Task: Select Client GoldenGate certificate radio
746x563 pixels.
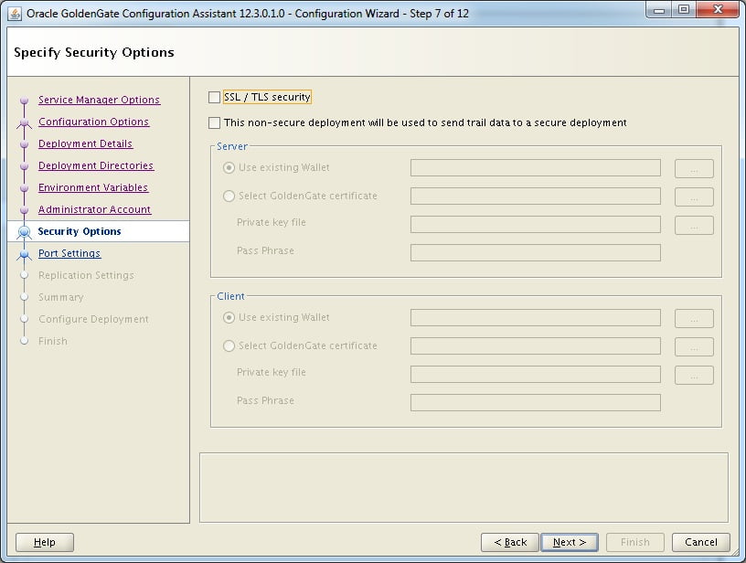Action: click(x=229, y=345)
